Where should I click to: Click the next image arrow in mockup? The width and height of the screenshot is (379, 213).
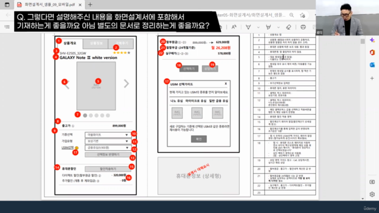coord(126,83)
